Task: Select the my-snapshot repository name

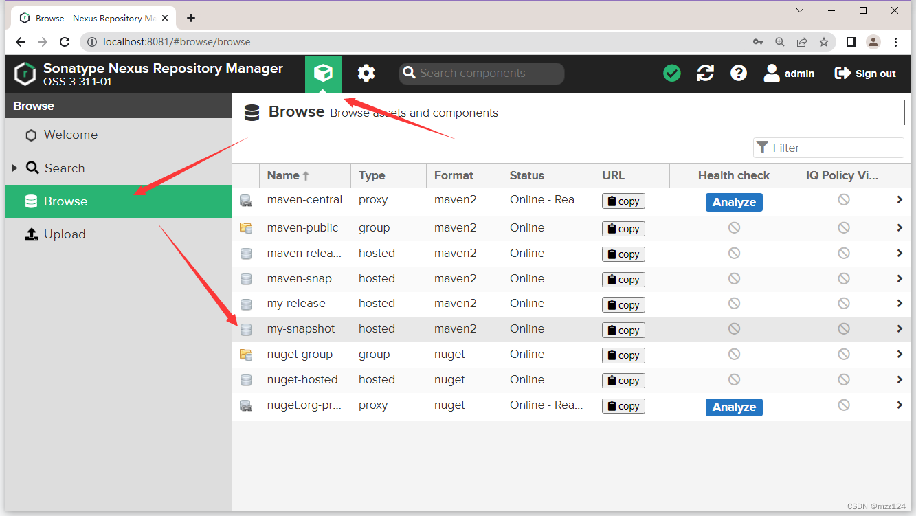Action: pyautogui.click(x=301, y=329)
